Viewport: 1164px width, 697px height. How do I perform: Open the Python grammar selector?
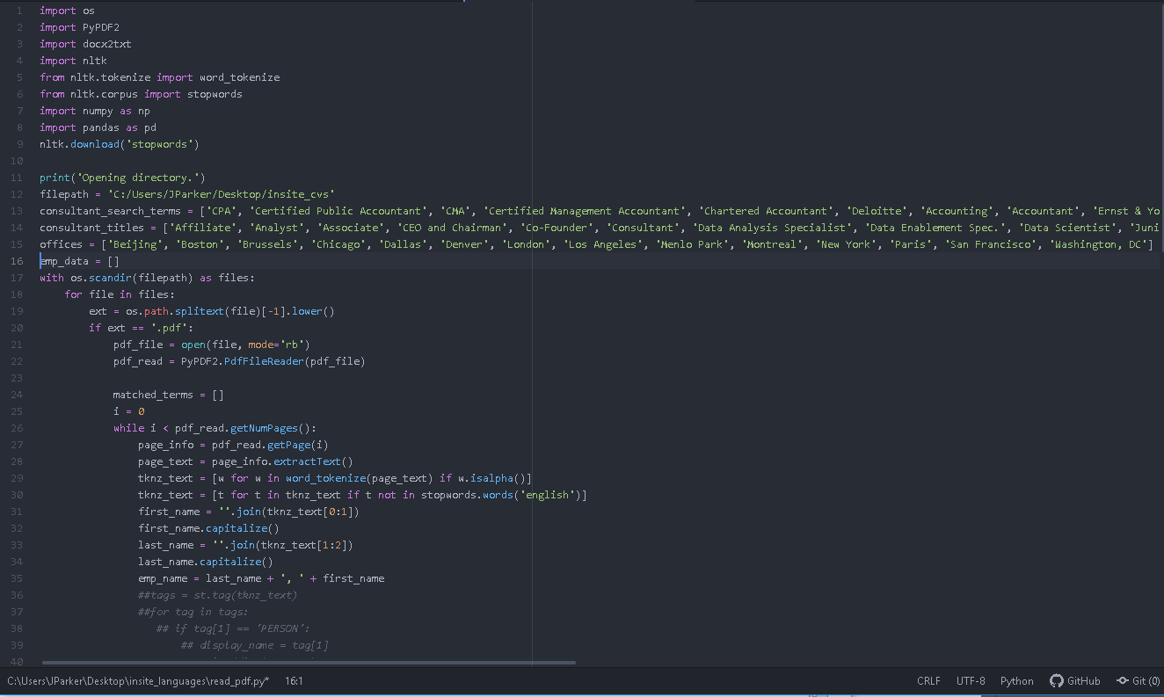1016,681
